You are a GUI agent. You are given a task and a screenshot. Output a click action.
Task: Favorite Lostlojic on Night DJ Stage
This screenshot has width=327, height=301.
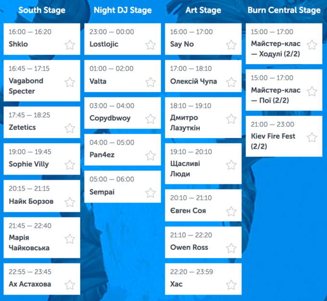coord(151,45)
